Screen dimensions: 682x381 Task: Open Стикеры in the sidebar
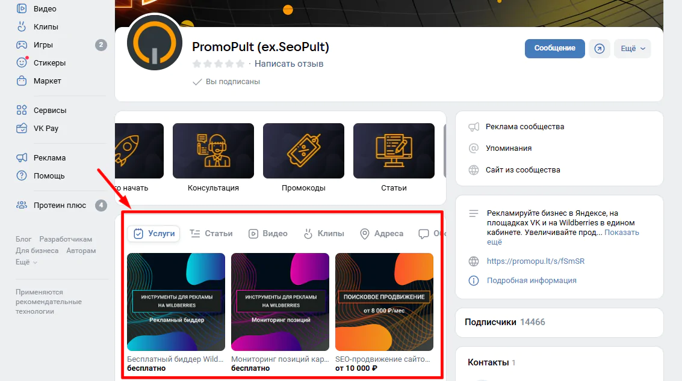point(49,63)
